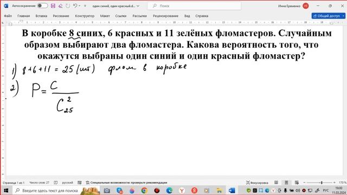Switch to the Макет tab
347x195 pixels.
coord(105,16)
